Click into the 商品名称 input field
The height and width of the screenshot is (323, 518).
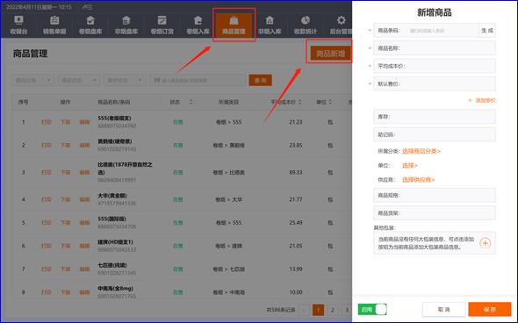(x=435, y=48)
